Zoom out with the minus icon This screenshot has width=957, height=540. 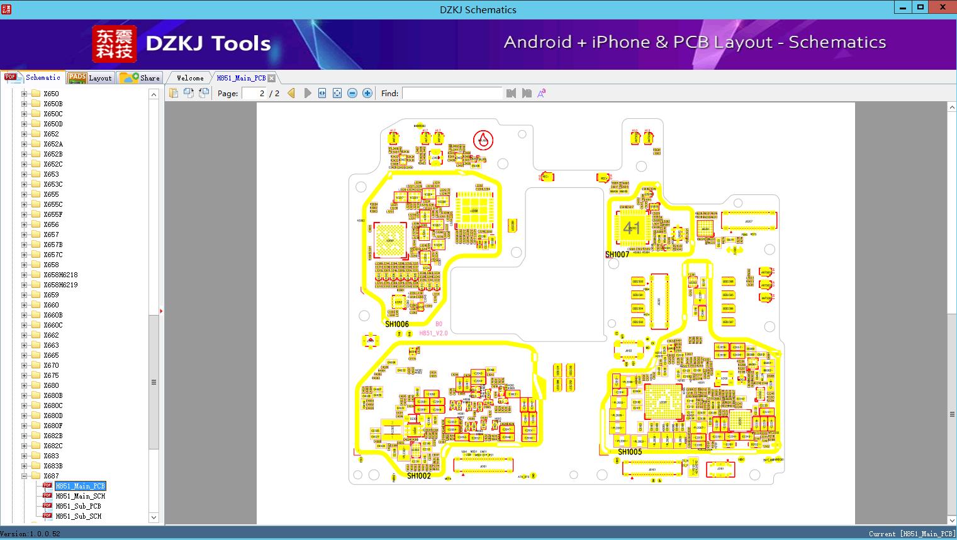352,93
